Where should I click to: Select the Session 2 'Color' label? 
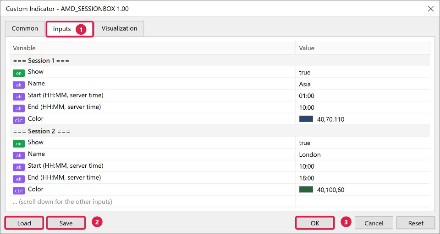[36, 189]
